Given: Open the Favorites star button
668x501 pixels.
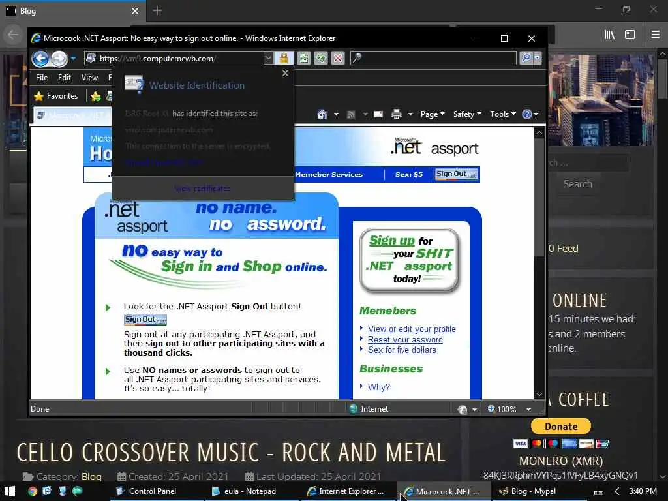Looking at the screenshot, I should pos(56,96).
